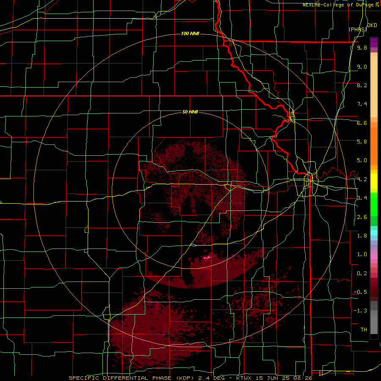The height and width of the screenshot is (381, 381).
Task: Click the 1.8 value on the scale
Action: [x=362, y=236]
